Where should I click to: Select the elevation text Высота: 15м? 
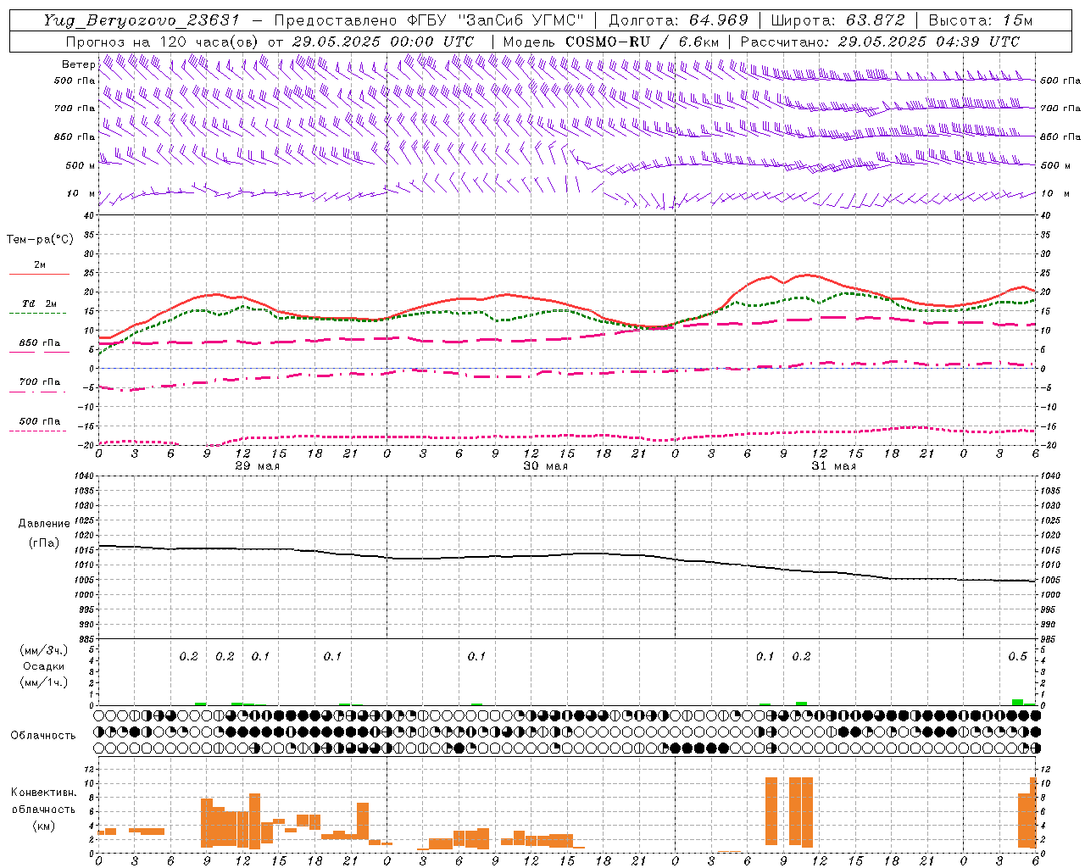pos(981,20)
